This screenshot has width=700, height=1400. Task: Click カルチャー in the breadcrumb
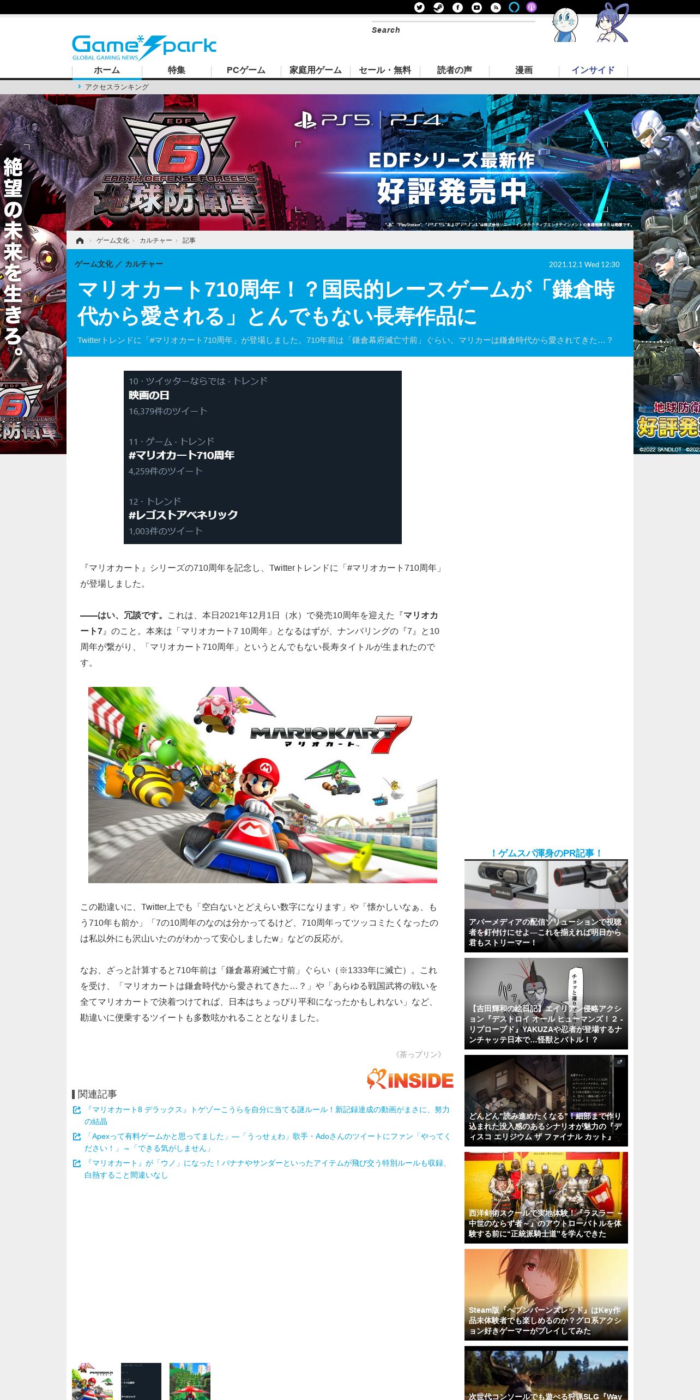pyautogui.click(x=156, y=240)
